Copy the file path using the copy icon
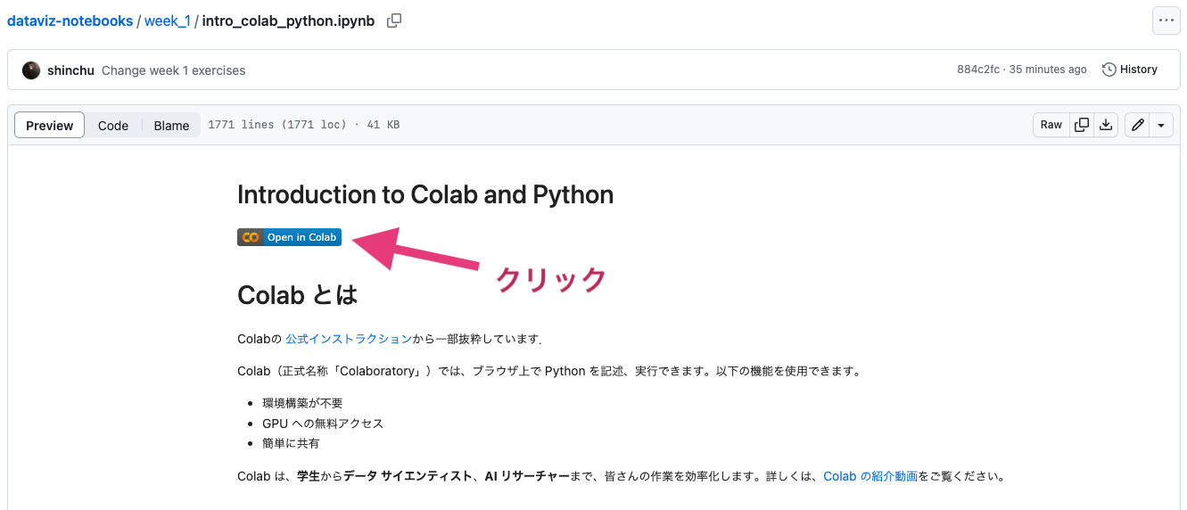This screenshot has height=510, width=1187. [394, 21]
